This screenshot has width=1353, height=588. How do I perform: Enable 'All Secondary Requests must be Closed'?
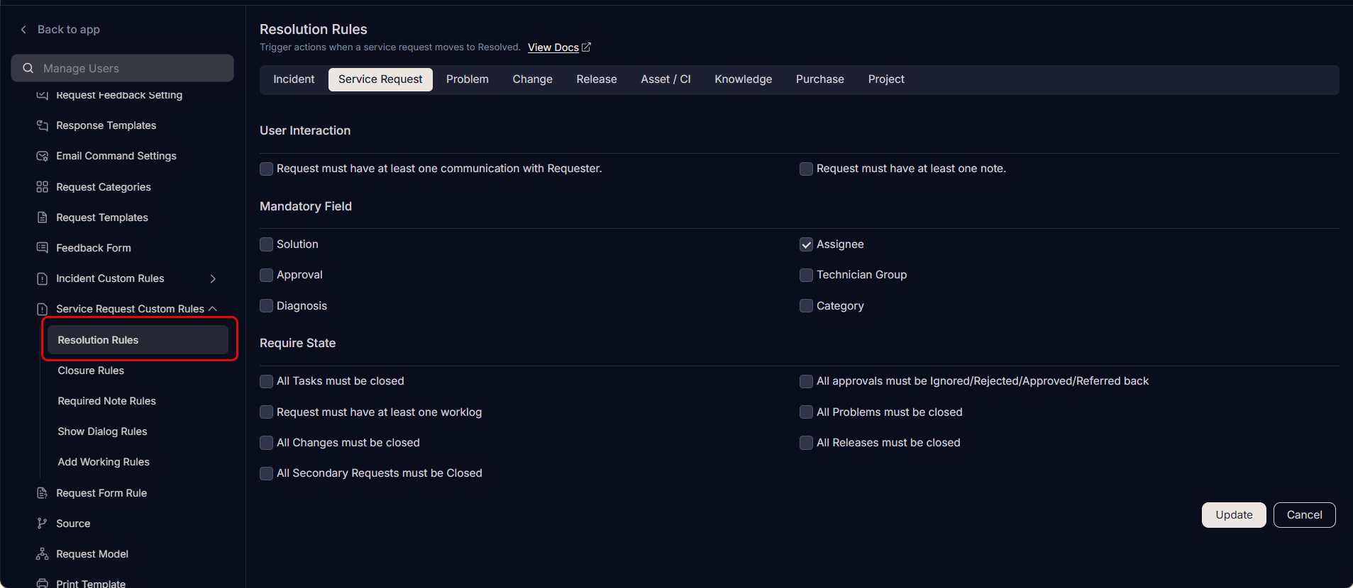point(266,473)
